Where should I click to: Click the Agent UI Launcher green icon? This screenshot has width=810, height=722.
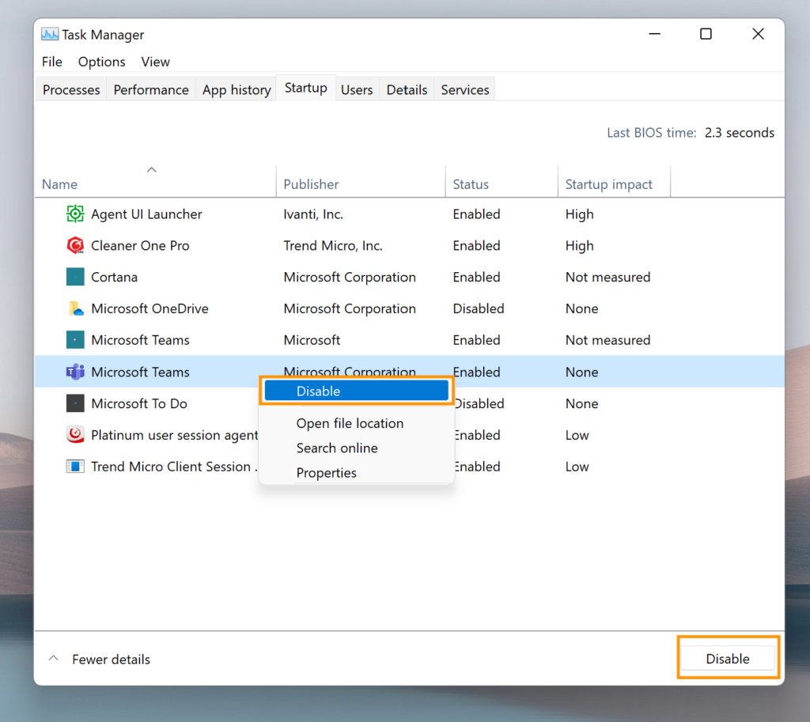[75, 214]
